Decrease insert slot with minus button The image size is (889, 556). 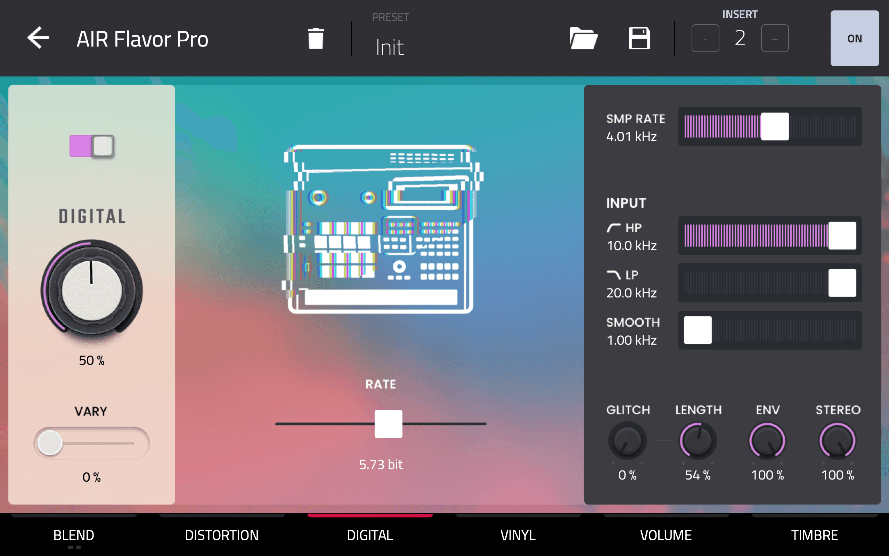tap(705, 38)
